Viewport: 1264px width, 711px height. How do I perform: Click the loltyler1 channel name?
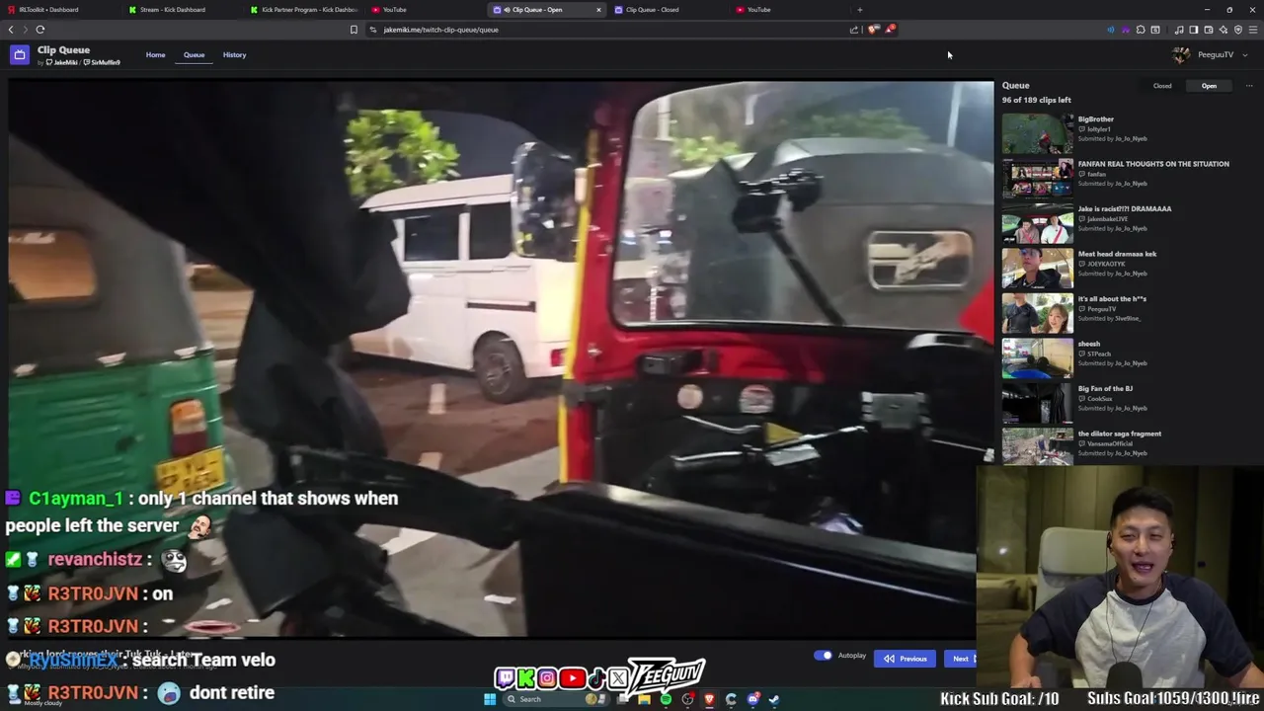point(1099,129)
